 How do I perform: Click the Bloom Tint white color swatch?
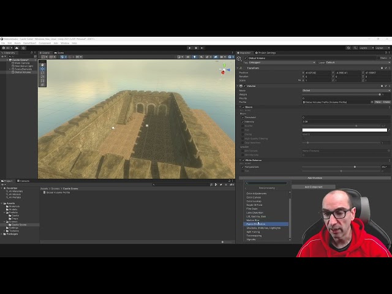tap(344, 130)
